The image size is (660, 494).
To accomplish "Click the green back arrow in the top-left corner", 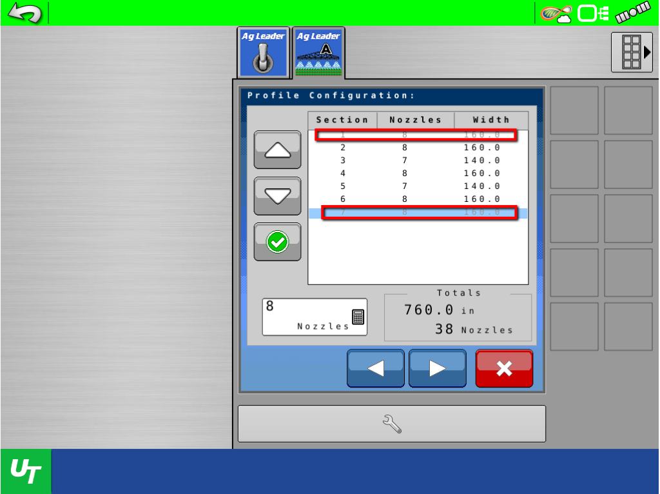I will 24,12.
